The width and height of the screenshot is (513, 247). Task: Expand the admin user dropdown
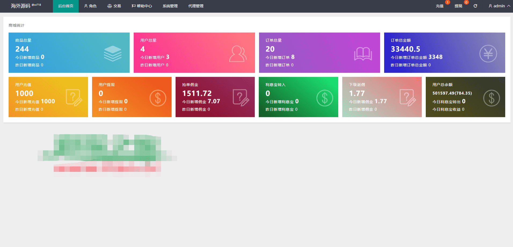pyautogui.click(x=499, y=6)
